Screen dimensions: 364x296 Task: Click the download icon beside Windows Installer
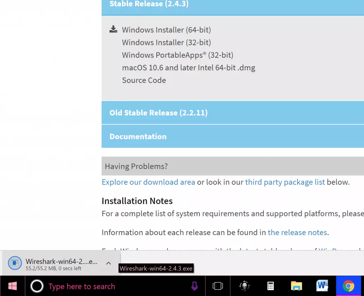coord(113,29)
